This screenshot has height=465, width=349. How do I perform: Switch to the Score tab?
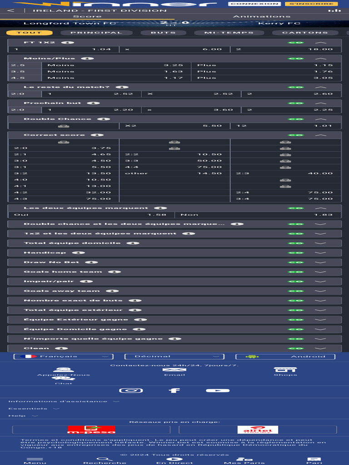(x=87, y=16)
